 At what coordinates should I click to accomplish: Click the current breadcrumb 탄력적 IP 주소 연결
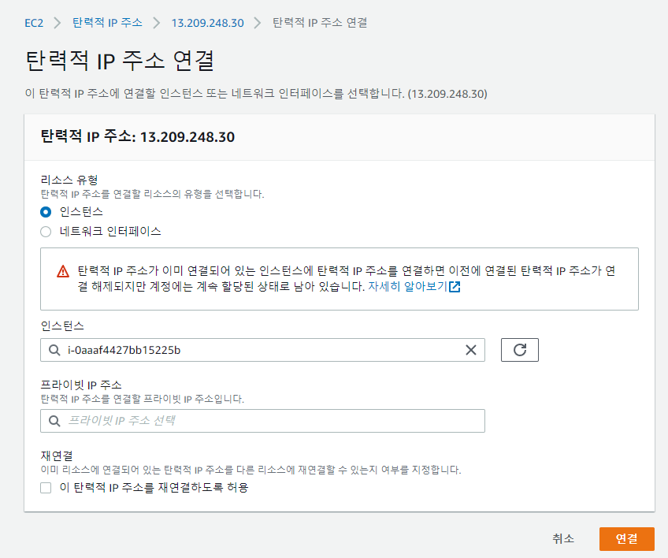(x=320, y=23)
